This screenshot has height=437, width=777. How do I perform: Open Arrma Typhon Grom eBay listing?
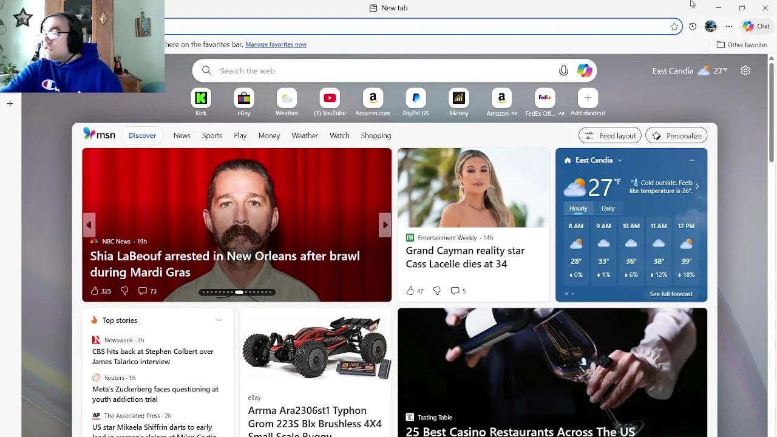(x=315, y=421)
